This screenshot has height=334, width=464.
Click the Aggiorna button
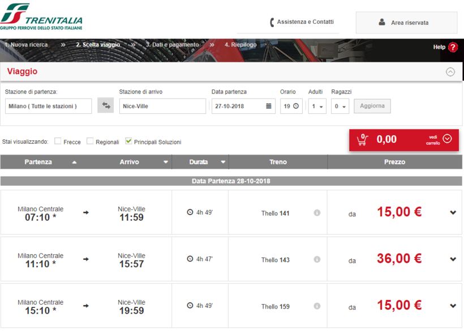(372, 106)
